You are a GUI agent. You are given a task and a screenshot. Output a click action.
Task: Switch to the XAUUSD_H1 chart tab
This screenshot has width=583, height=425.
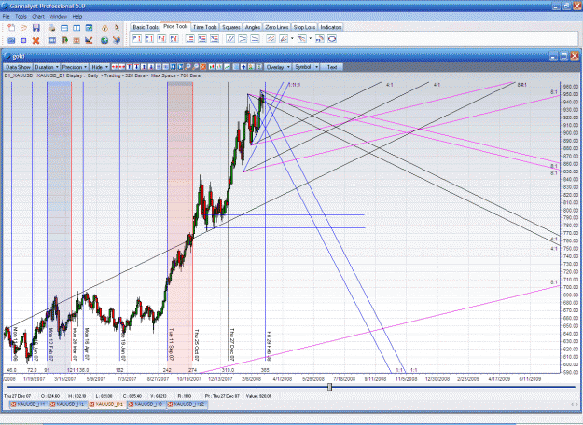coord(68,404)
